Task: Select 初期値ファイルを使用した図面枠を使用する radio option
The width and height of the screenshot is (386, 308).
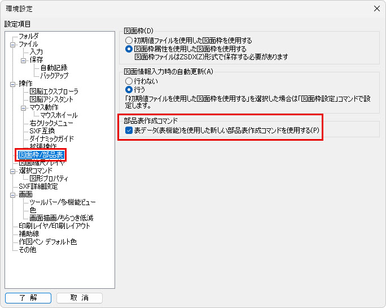Action: click(x=129, y=41)
